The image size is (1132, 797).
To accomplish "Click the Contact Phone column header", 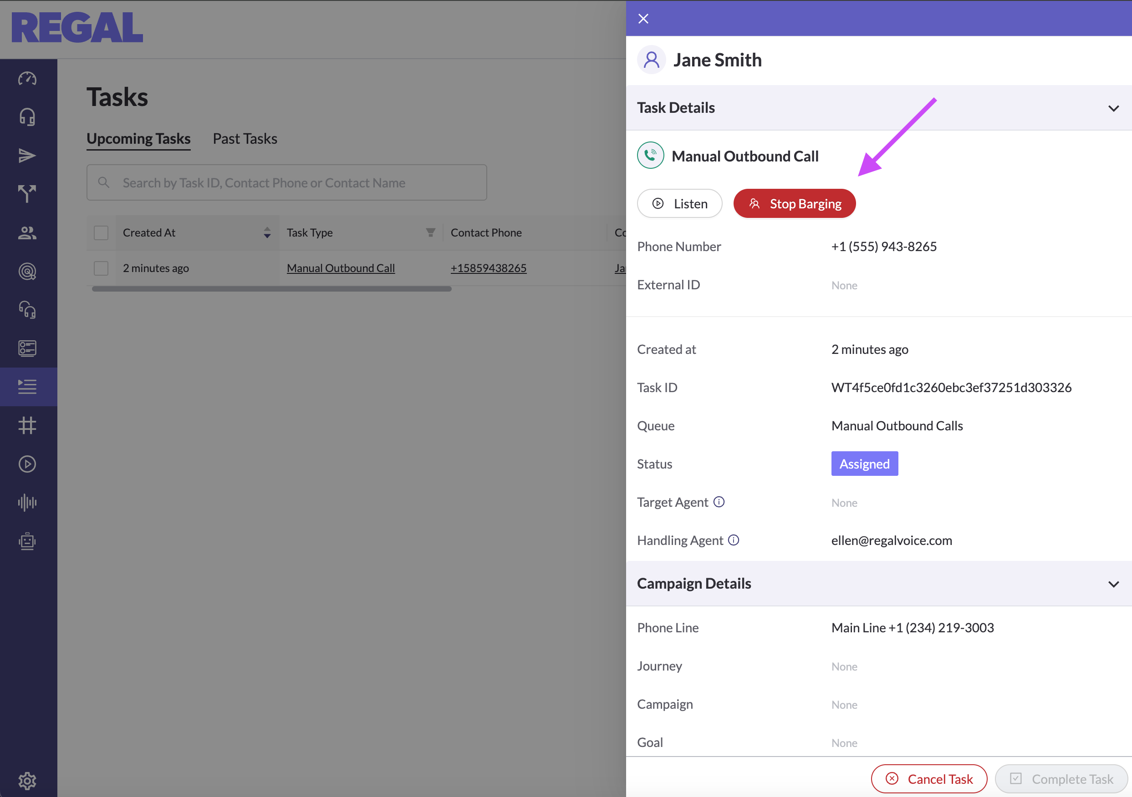I will pos(486,232).
